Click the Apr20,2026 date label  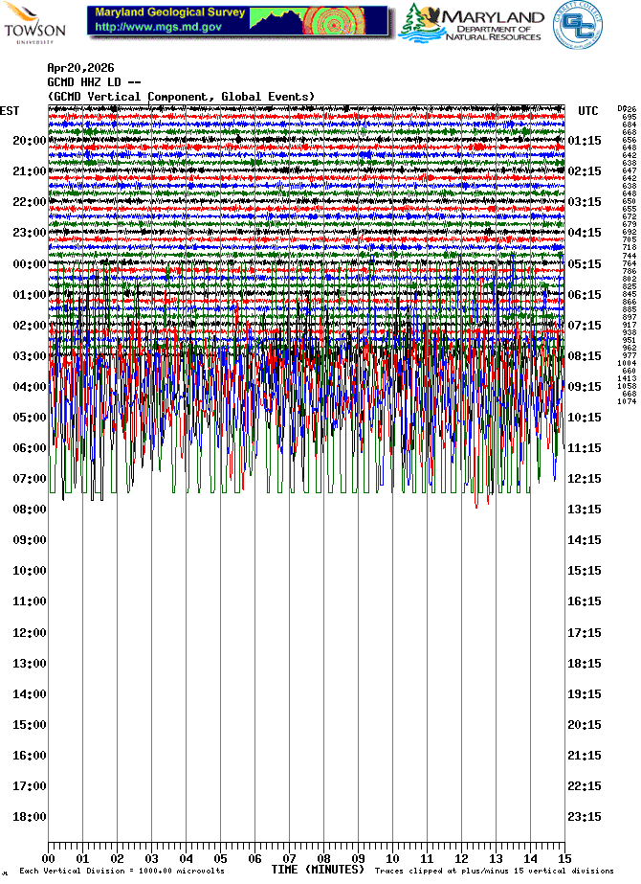coord(80,68)
